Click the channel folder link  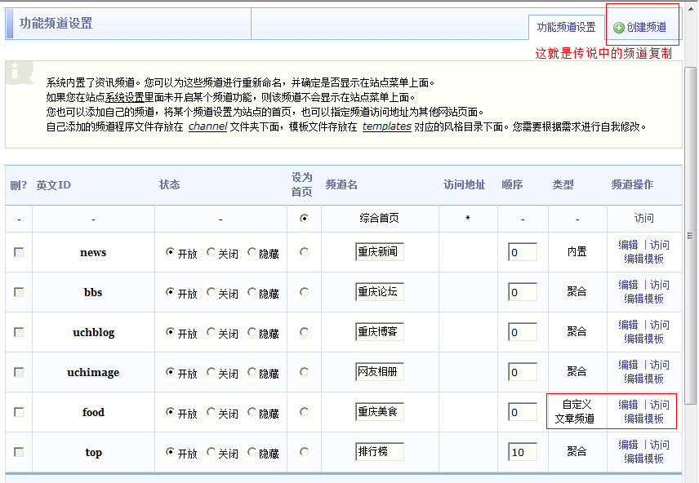(x=207, y=126)
